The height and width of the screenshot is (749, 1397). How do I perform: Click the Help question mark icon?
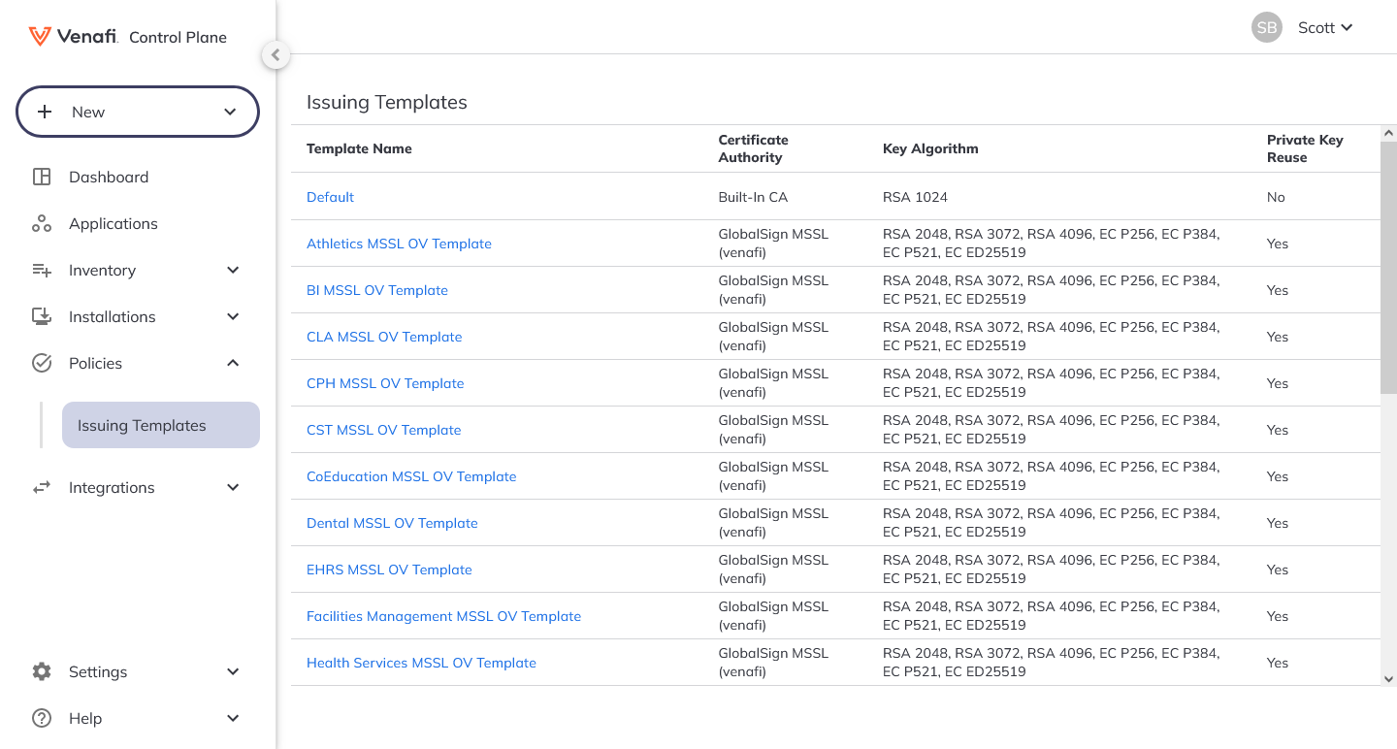42,718
